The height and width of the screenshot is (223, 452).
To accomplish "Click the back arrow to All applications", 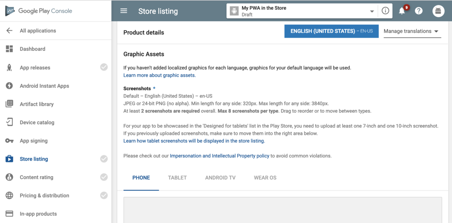I will (9, 31).
